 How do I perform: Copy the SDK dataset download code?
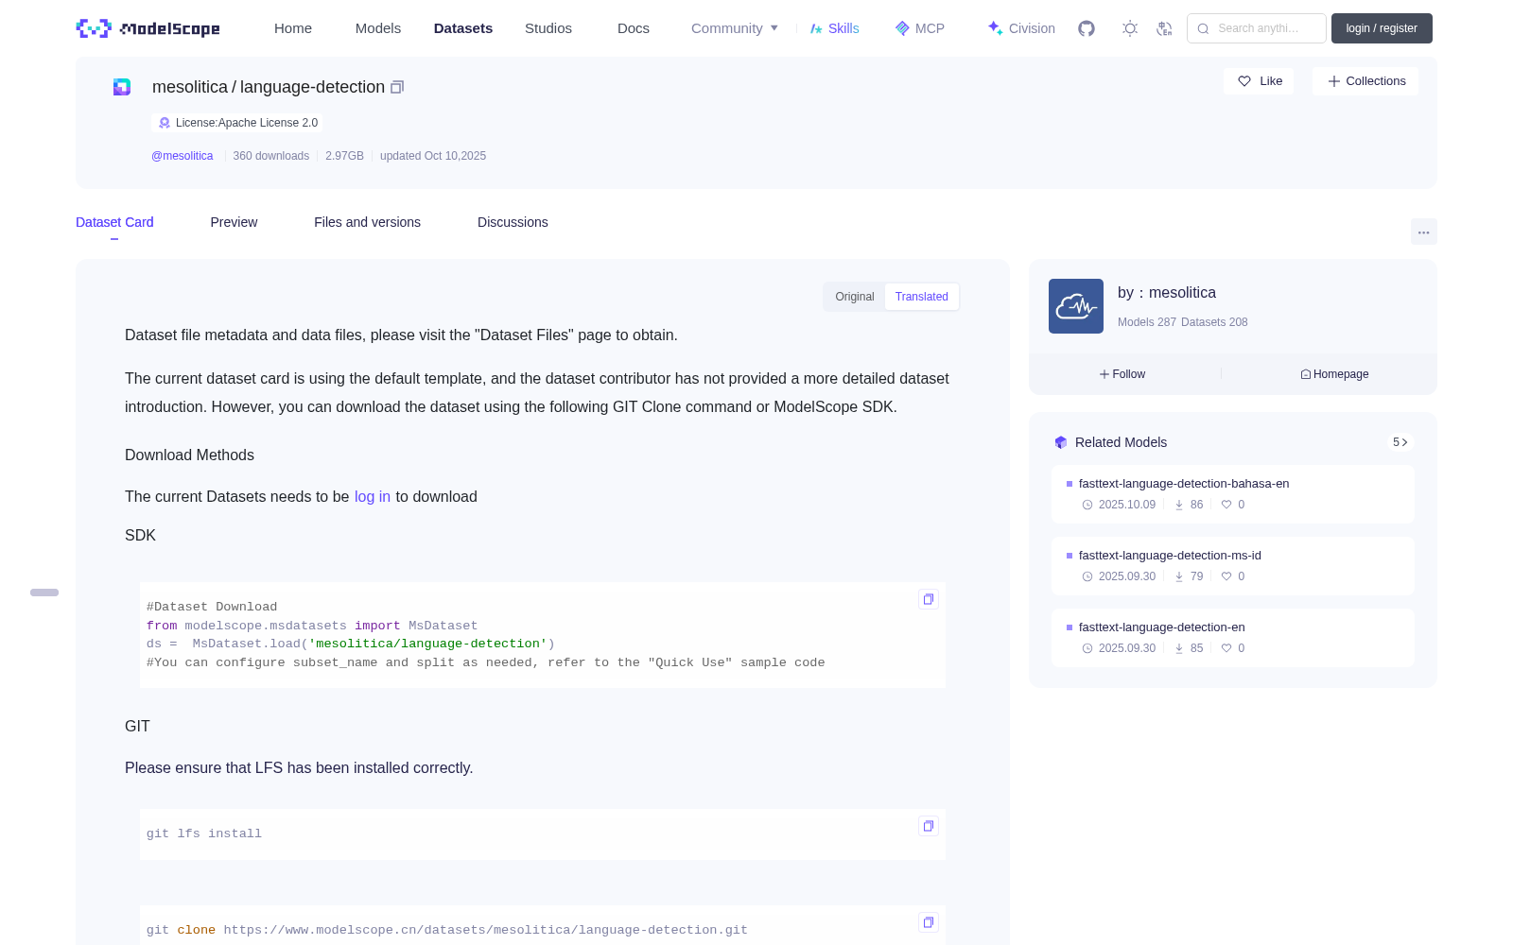pos(929,599)
